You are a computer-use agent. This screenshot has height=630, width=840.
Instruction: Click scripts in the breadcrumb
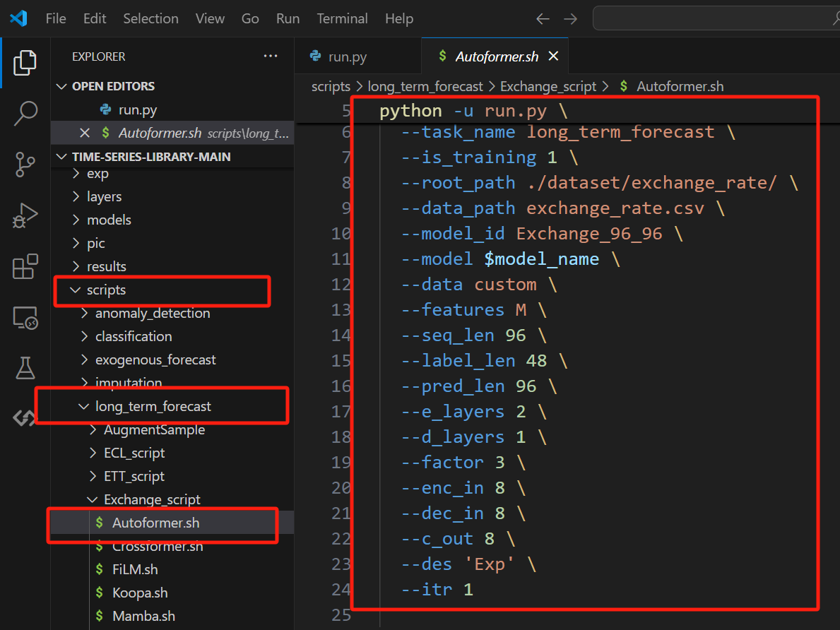(331, 86)
